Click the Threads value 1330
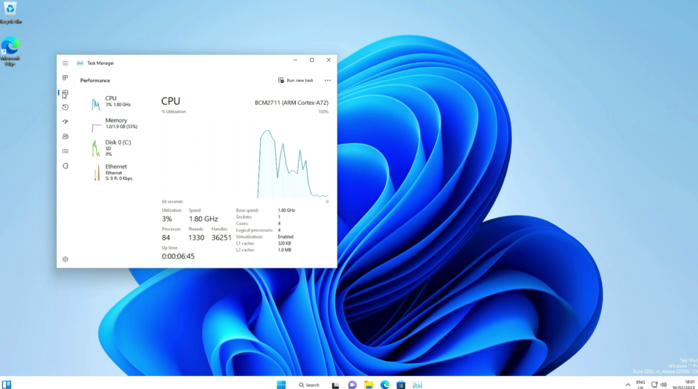 pyautogui.click(x=196, y=238)
